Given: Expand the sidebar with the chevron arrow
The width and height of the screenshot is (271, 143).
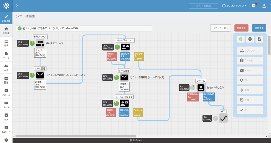Looking at the screenshot, I should [x=17, y=6].
